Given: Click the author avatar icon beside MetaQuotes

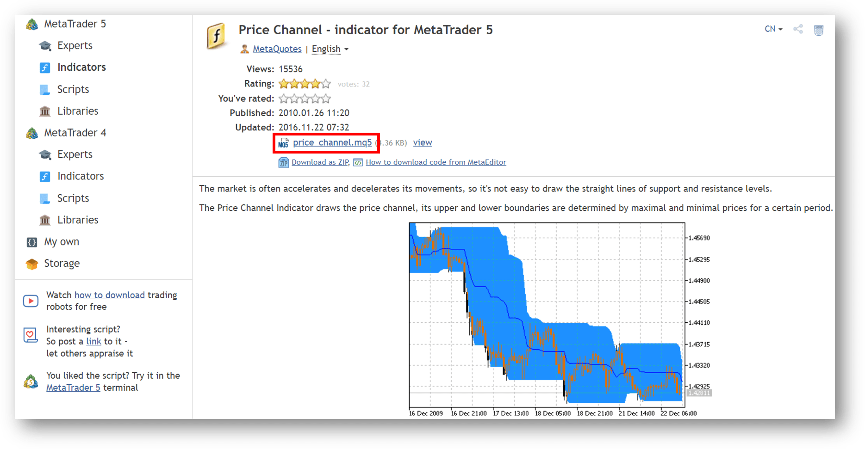Looking at the screenshot, I should [245, 49].
